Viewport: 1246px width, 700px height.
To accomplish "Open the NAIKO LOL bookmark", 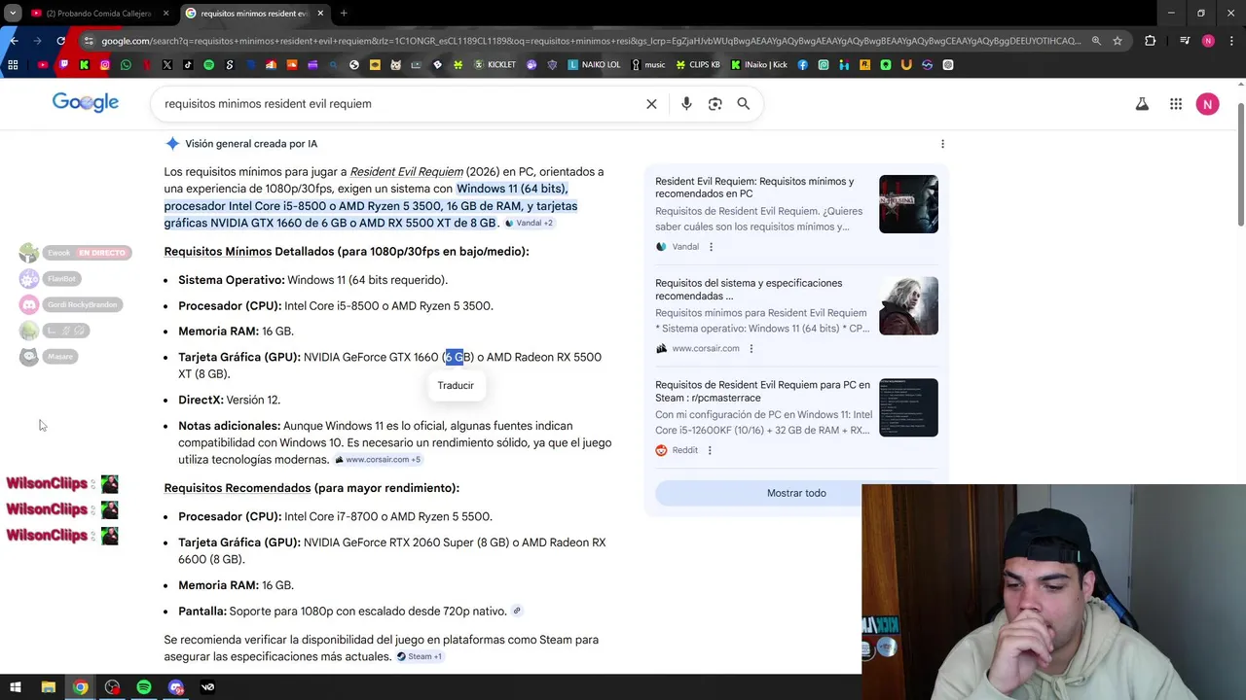I will [x=594, y=65].
